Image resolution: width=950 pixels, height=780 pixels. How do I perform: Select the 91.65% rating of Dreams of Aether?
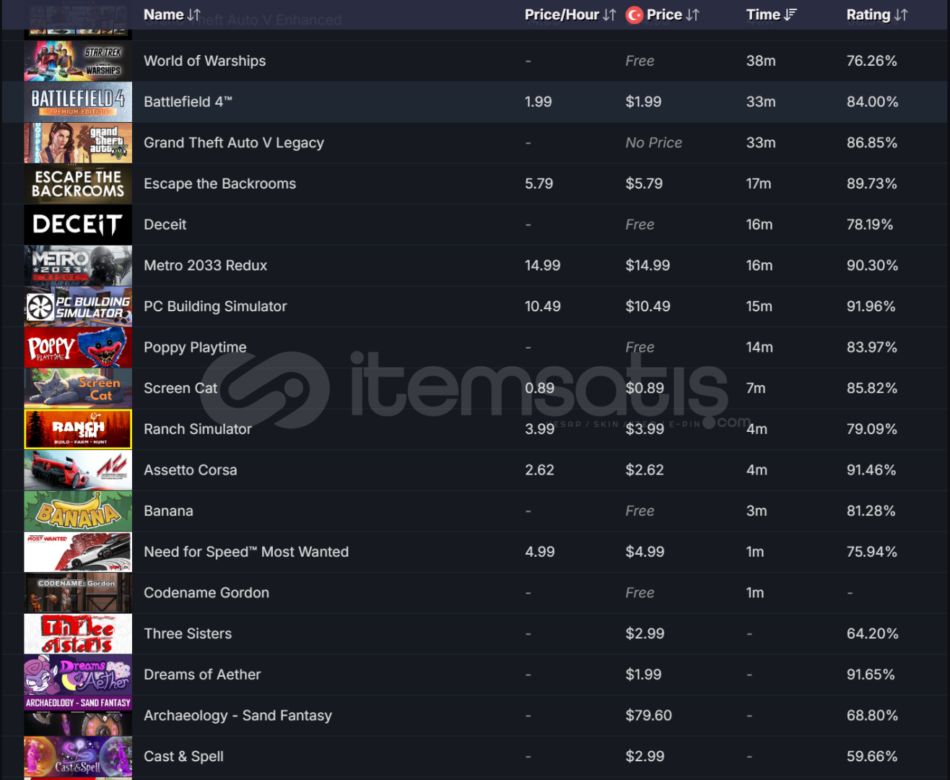[x=871, y=675]
